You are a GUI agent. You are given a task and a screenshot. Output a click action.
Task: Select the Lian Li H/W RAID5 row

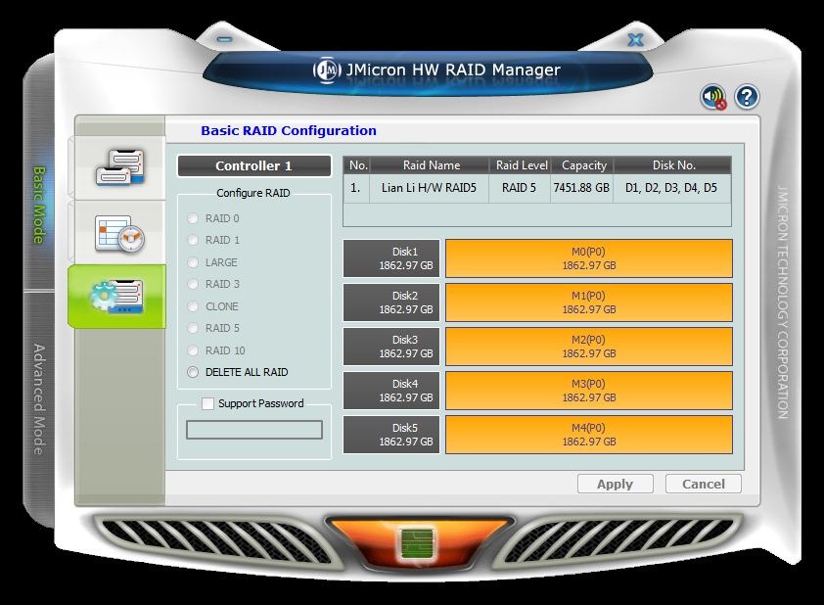click(x=537, y=188)
